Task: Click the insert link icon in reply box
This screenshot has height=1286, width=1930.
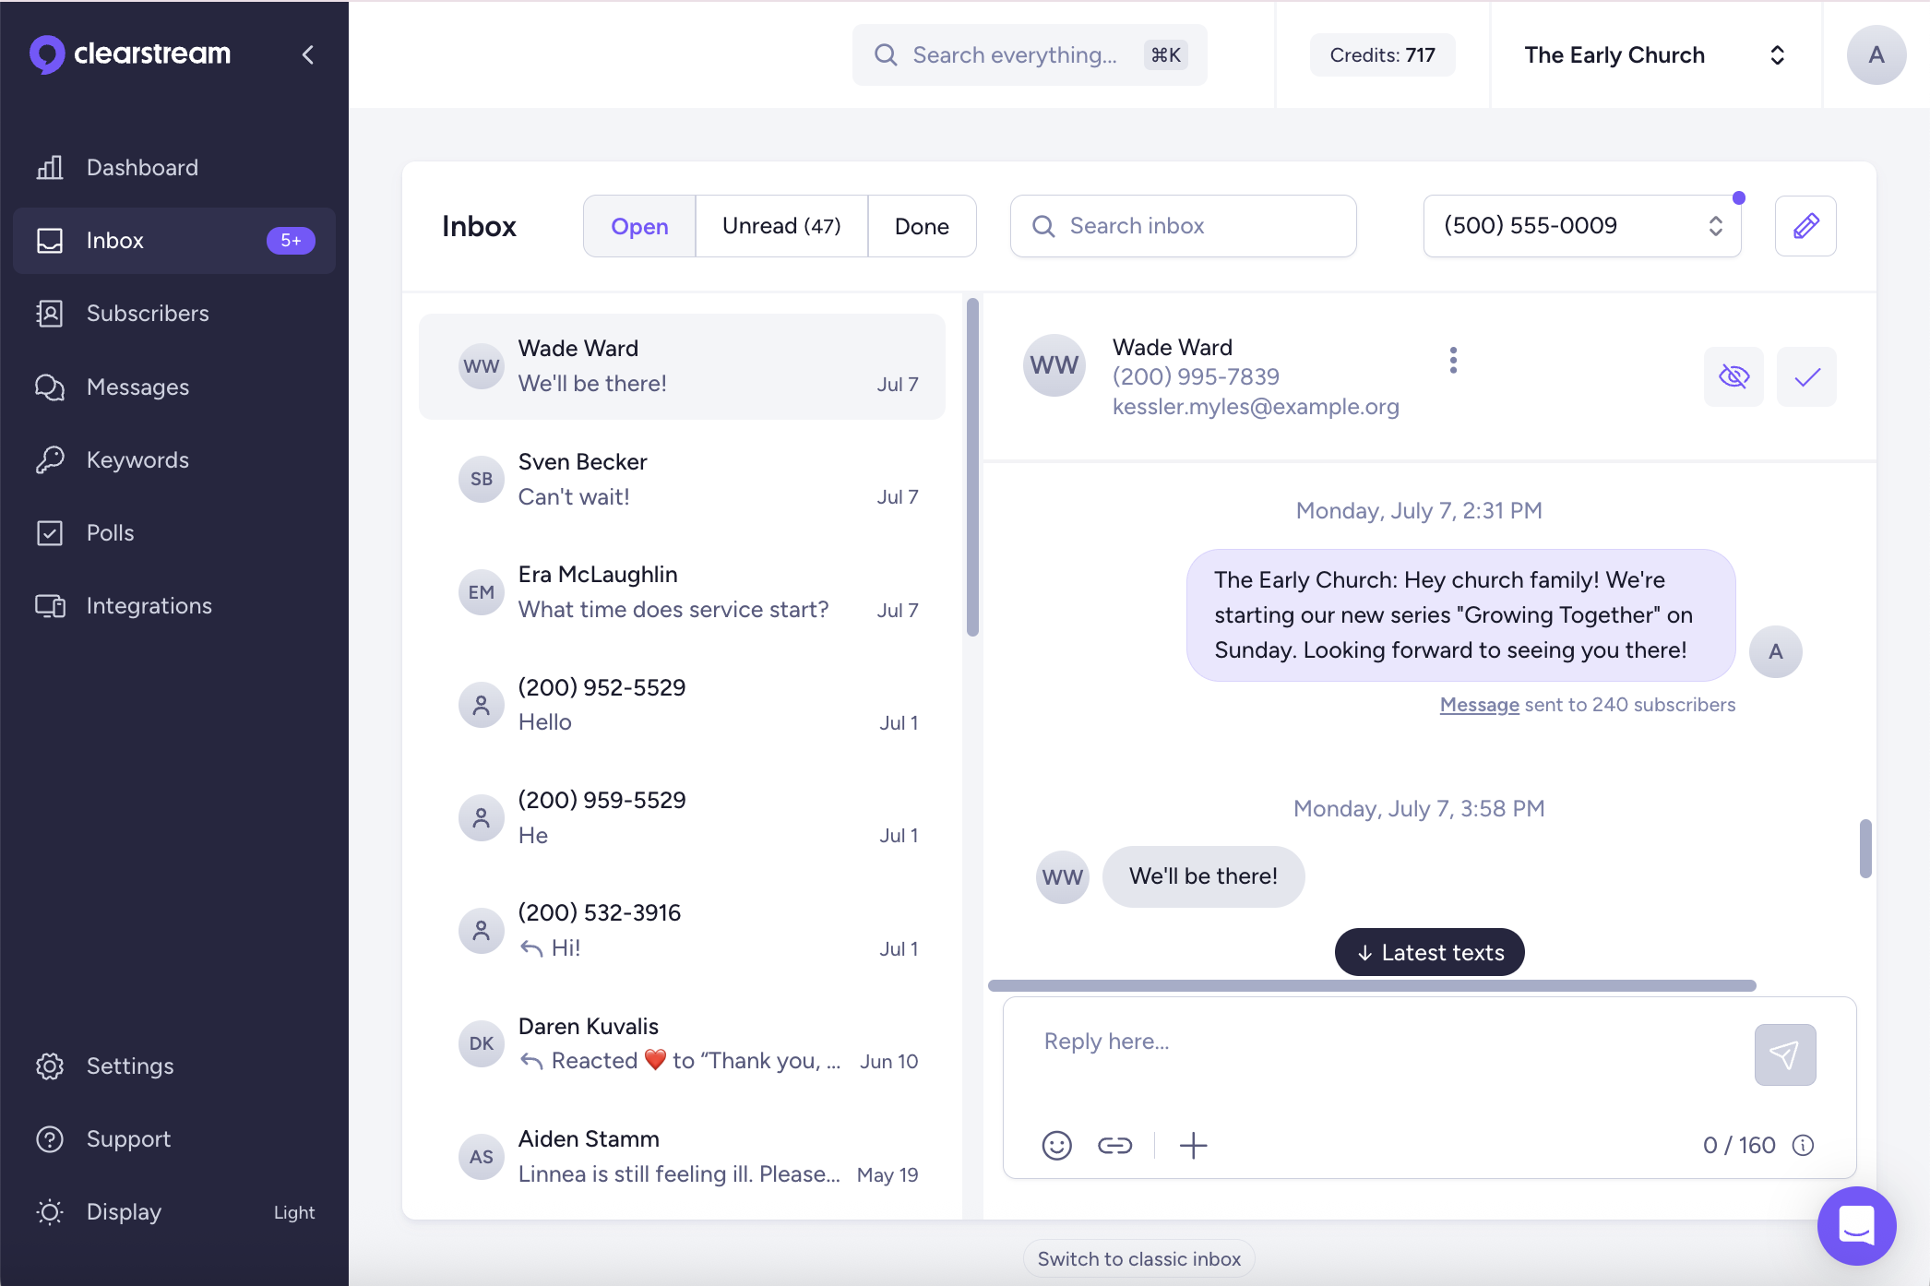Action: (x=1114, y=1145)
